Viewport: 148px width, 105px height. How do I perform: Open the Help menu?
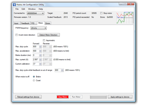point(41,9)
